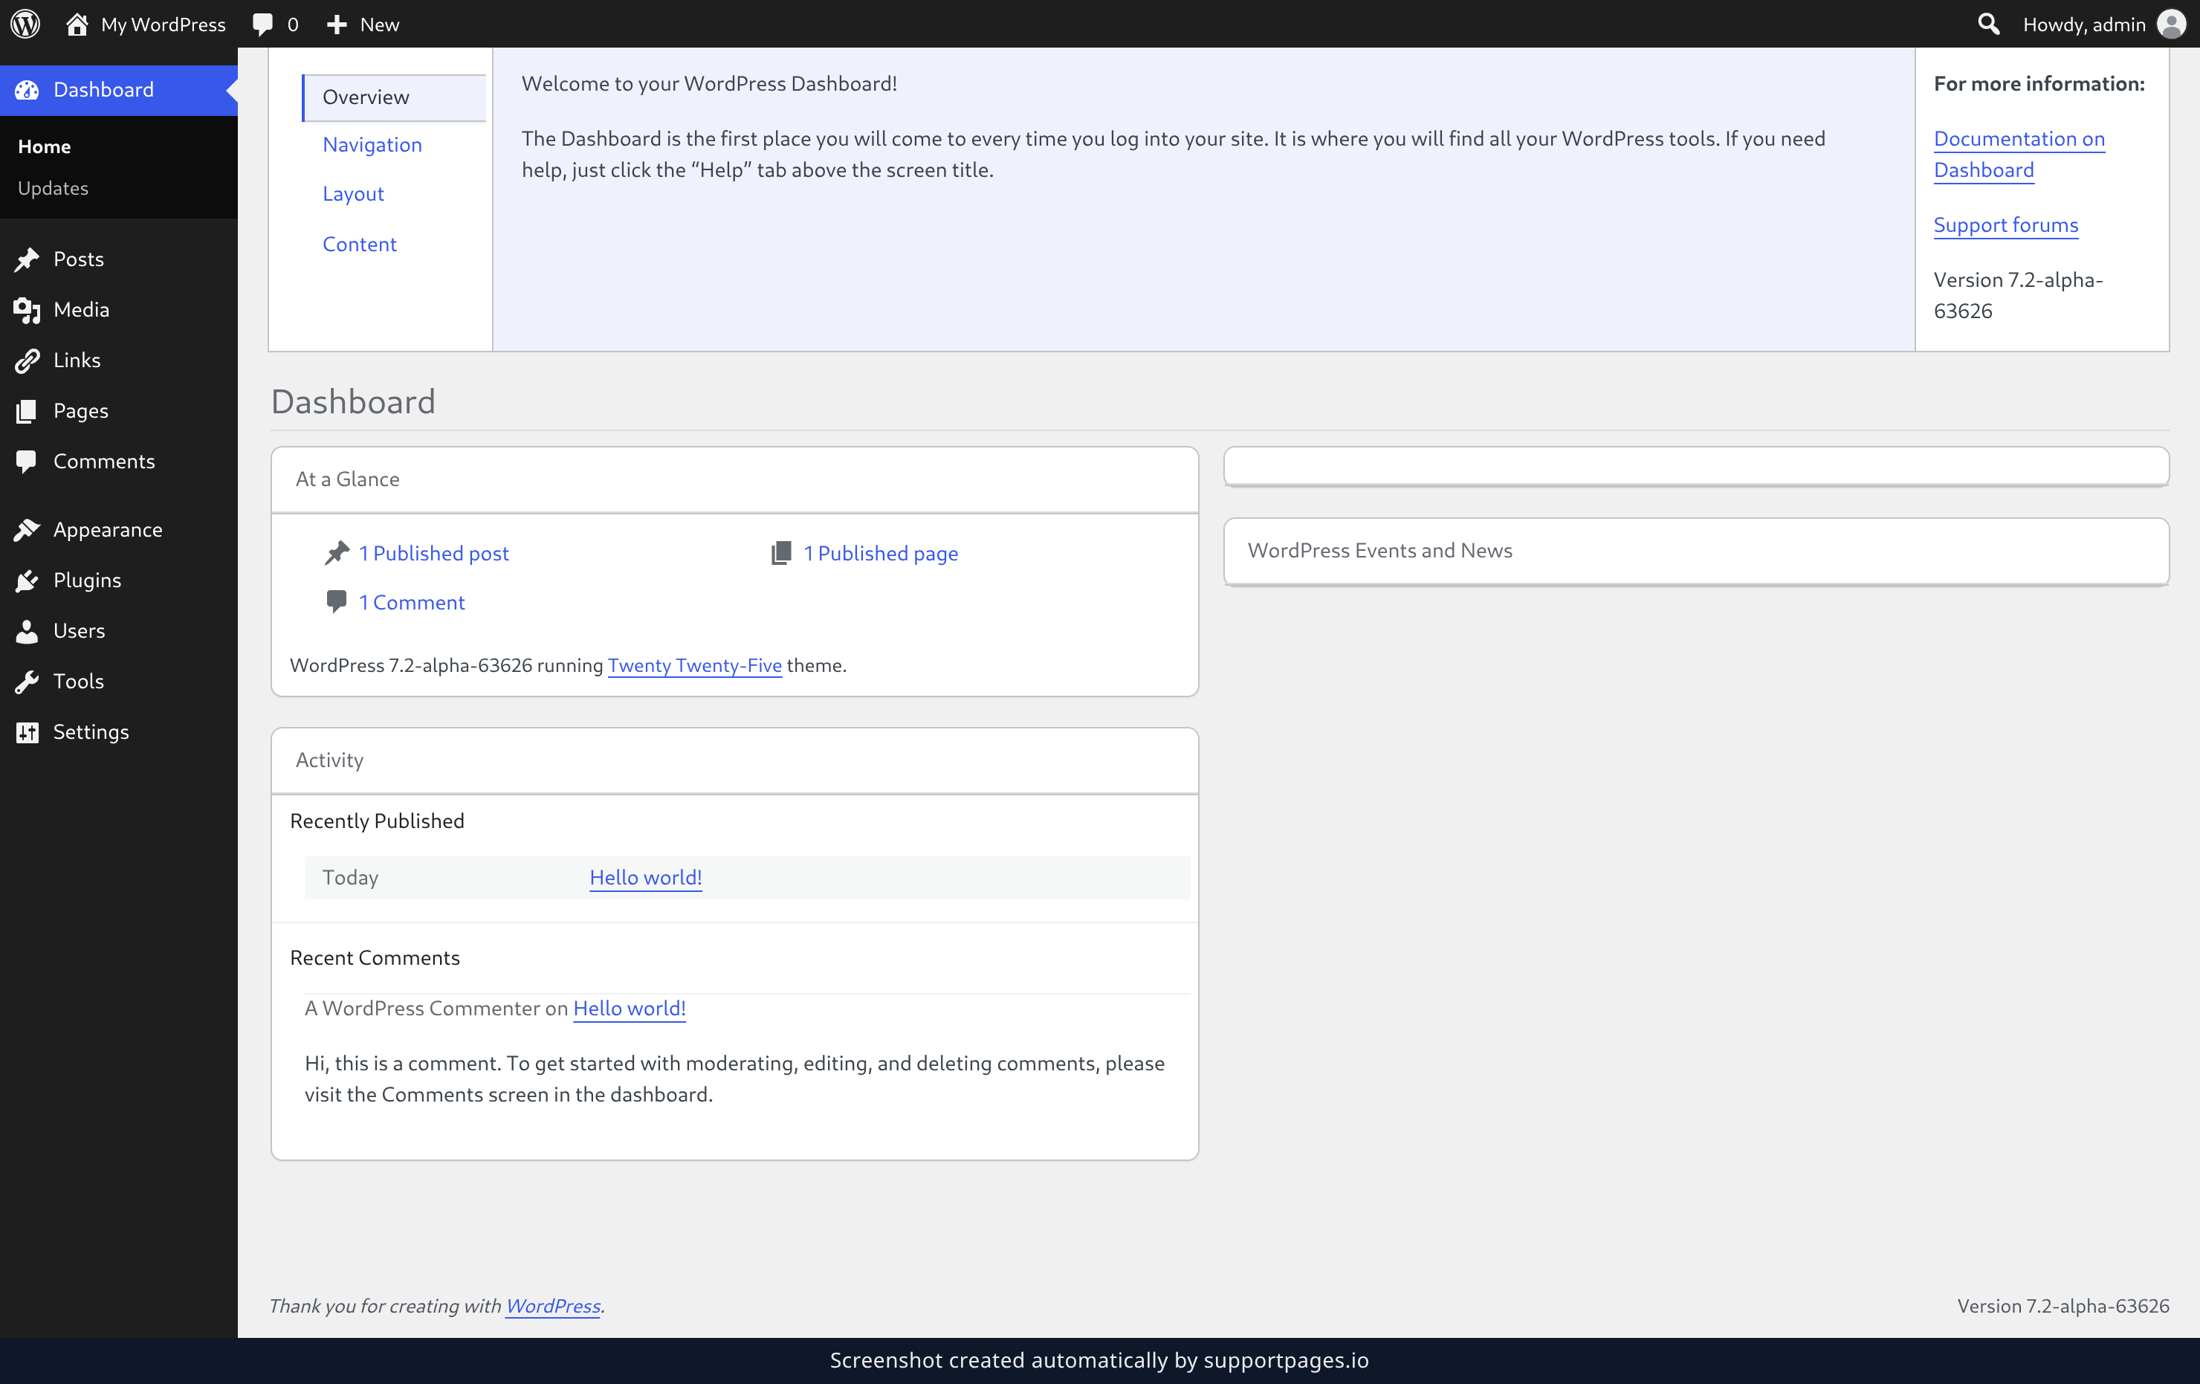
Task: Open the search magnifier icon in admin bar
Action: 1989,24
